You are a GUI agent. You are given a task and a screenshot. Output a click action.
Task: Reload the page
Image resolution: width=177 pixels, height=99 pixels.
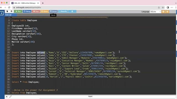(x=9, y=7)
